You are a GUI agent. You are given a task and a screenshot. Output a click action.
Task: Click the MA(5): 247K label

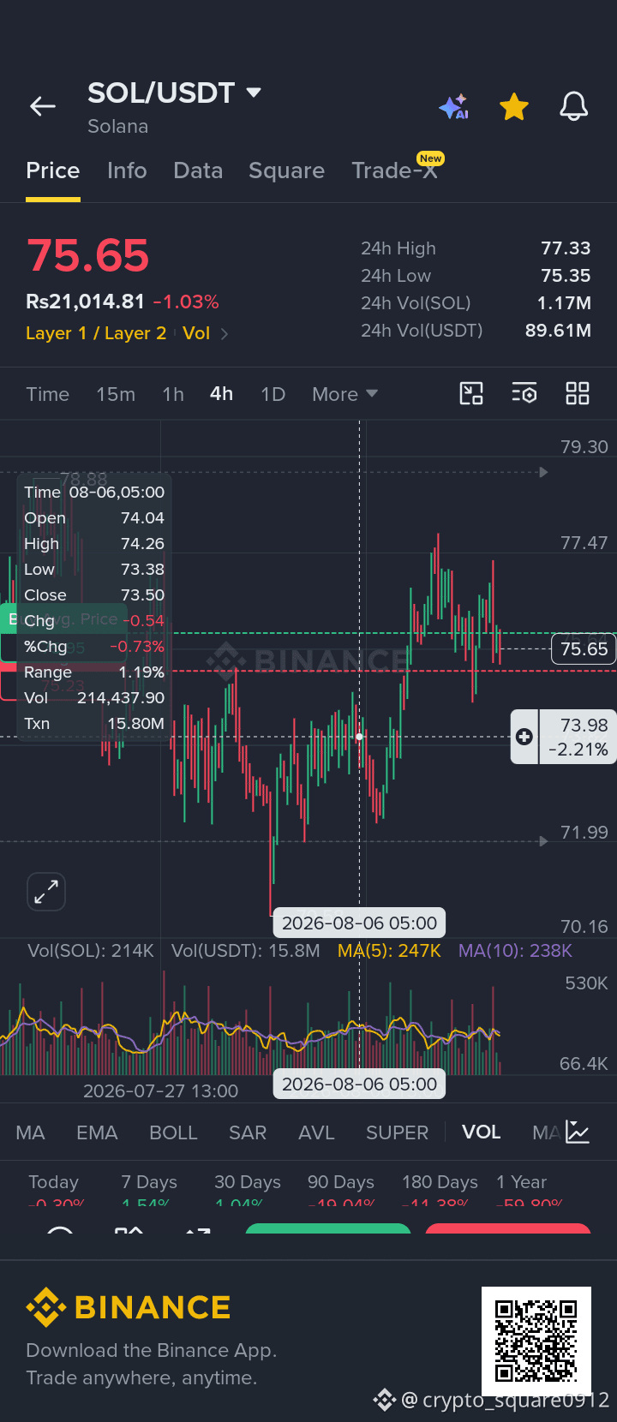pos(389,951)
